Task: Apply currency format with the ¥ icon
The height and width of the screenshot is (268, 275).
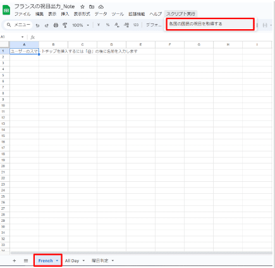Action: click(99, 25)
